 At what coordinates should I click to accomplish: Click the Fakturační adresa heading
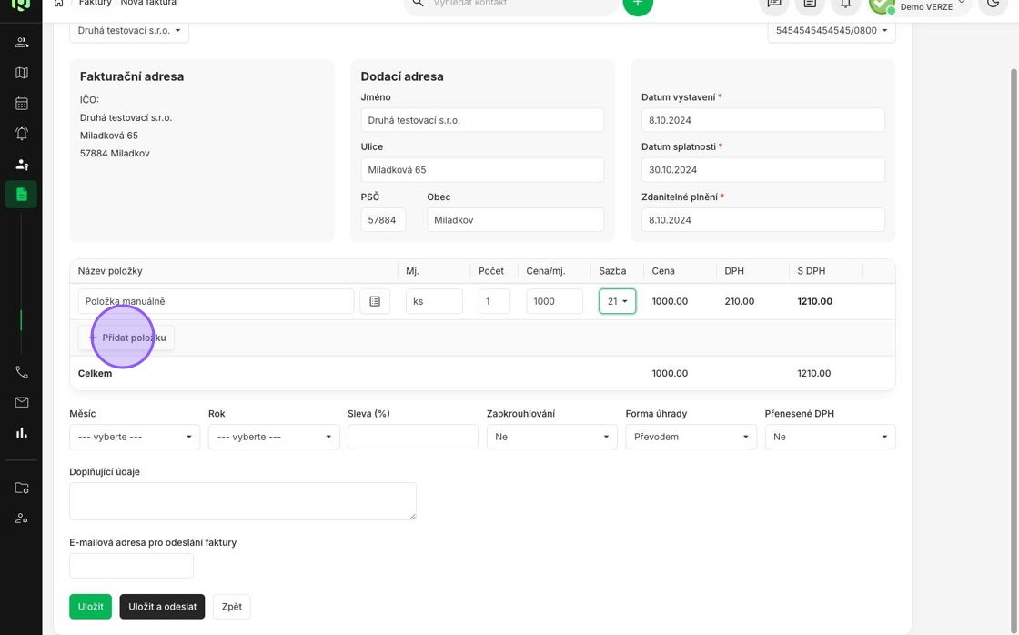(x=132, y=76)
